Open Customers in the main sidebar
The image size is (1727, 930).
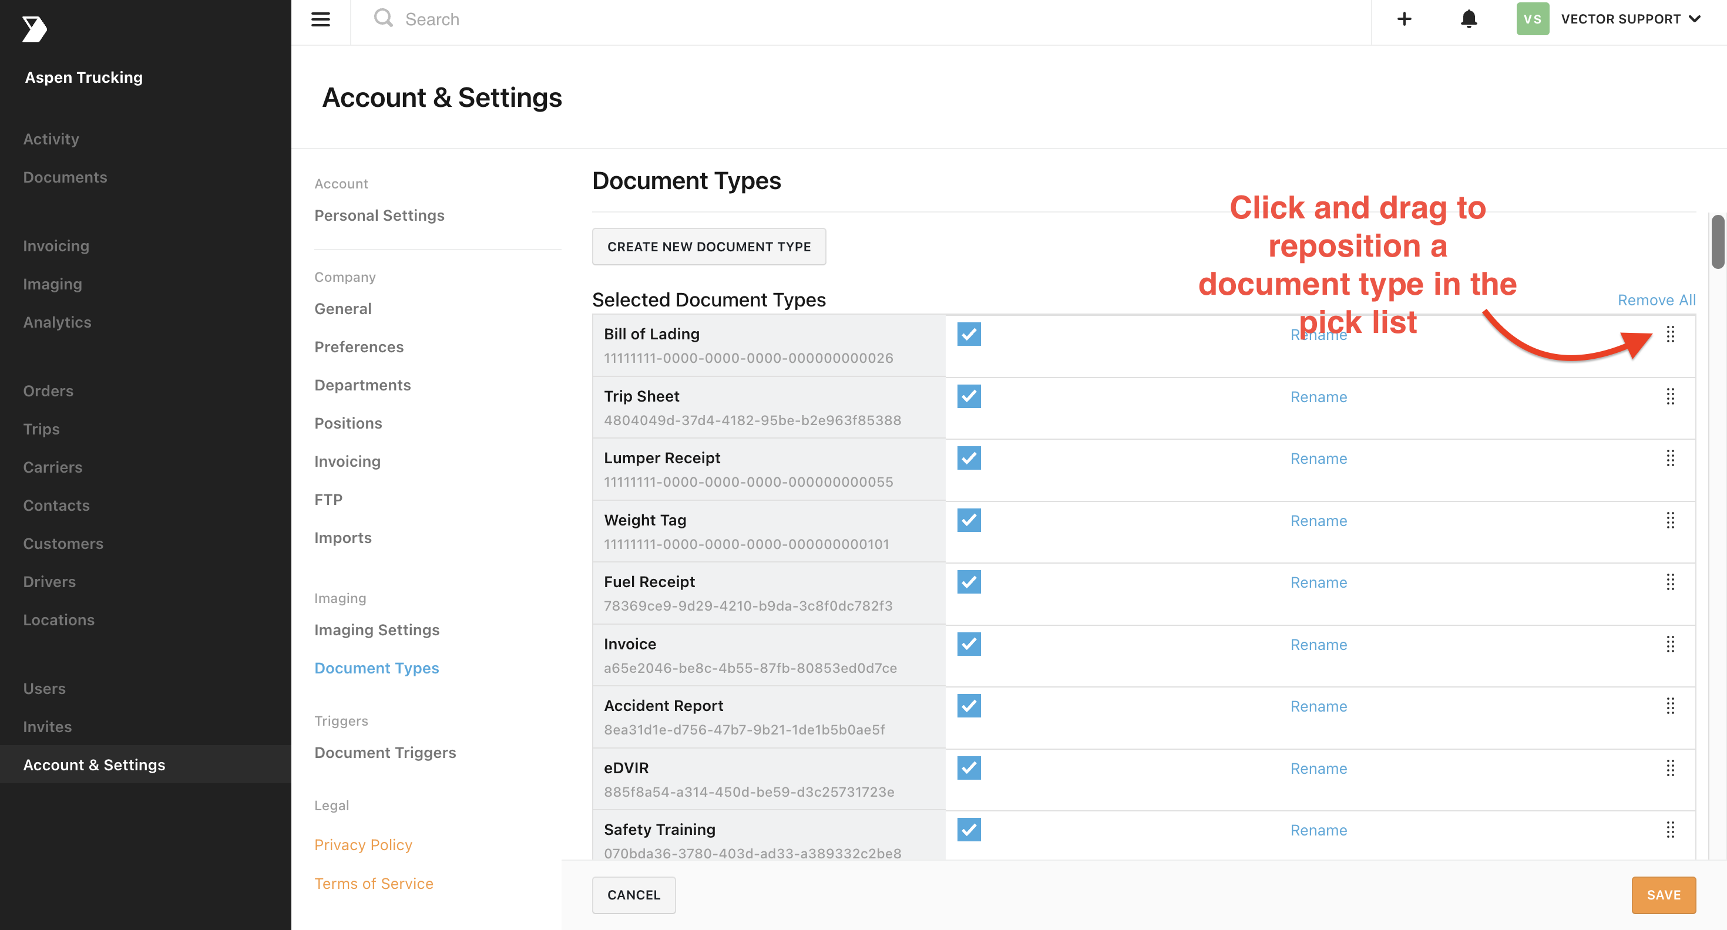point(63,544)
